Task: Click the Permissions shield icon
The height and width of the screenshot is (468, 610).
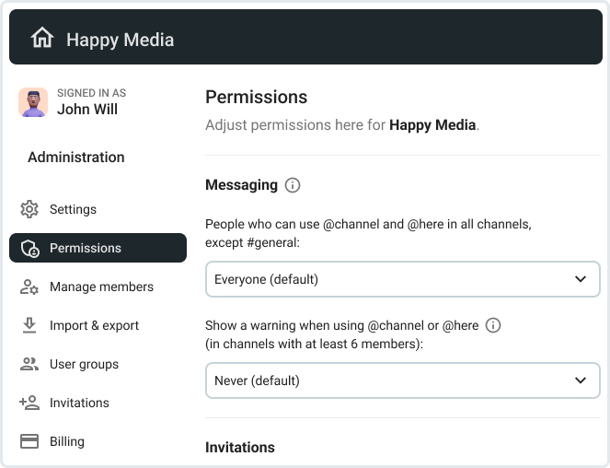Action: 29,248
